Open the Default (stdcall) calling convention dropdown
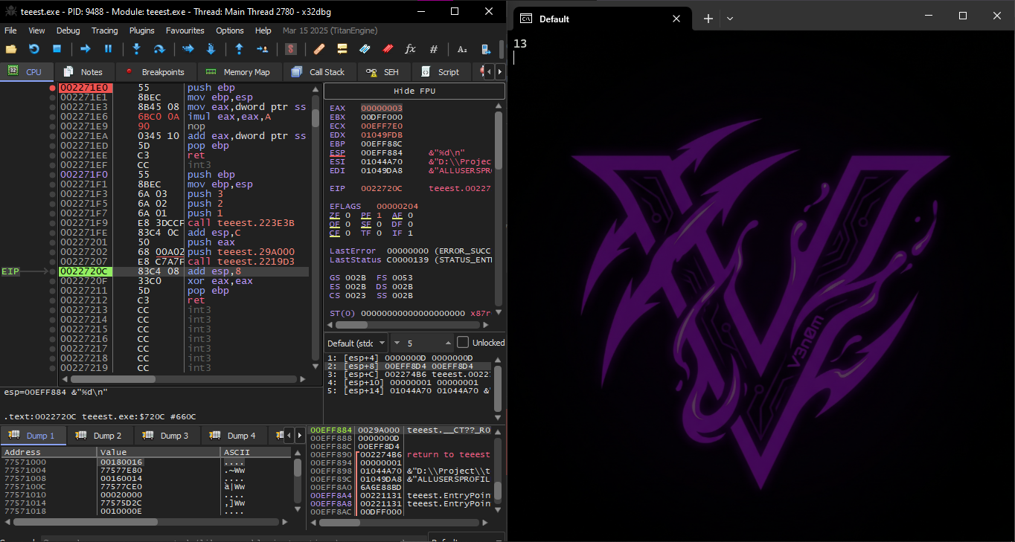 pyautogui.click(x=356, y=343)
